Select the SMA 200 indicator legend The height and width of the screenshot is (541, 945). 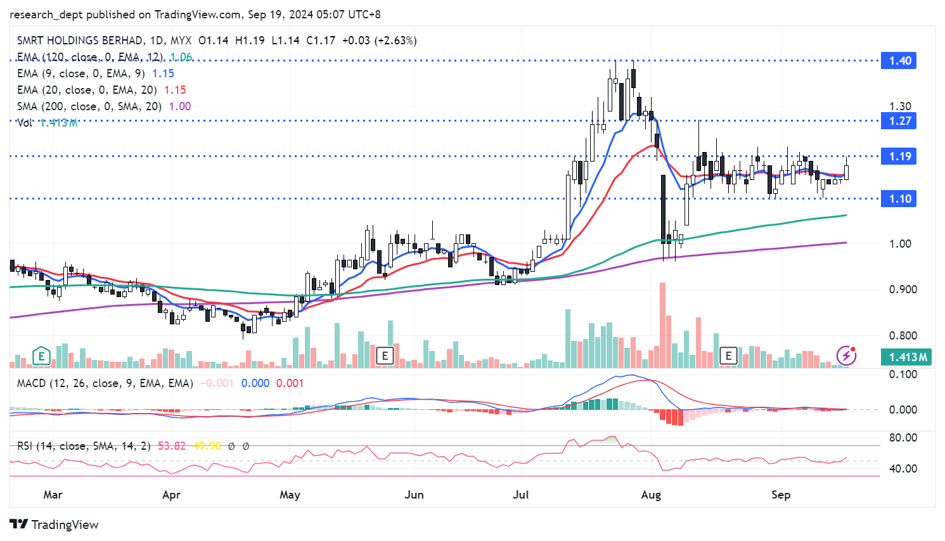89,106
